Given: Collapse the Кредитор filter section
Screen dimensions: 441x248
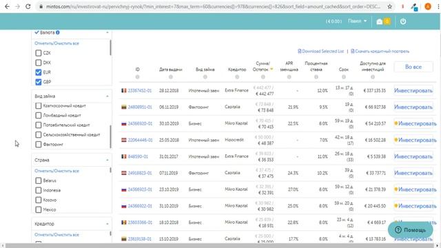Looking at the screenshot, I should point(107,224).
